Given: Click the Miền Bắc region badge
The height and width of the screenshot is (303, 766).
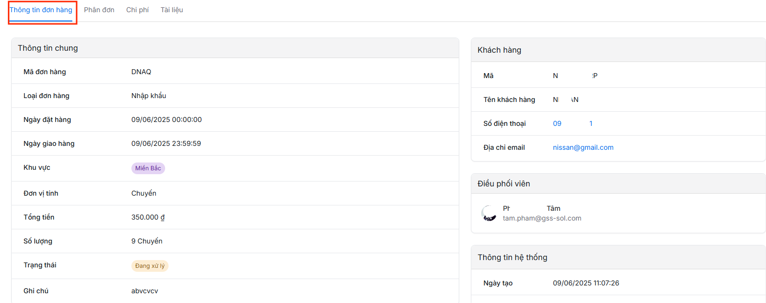Looking at the screenshot, I should (148, 168).
